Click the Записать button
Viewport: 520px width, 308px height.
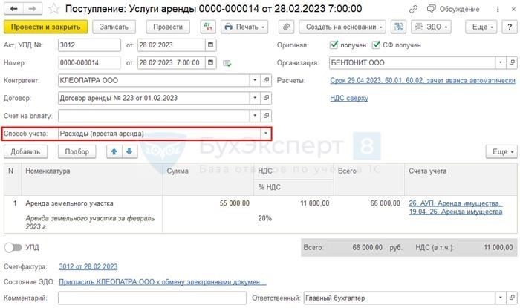click(114, 27)
